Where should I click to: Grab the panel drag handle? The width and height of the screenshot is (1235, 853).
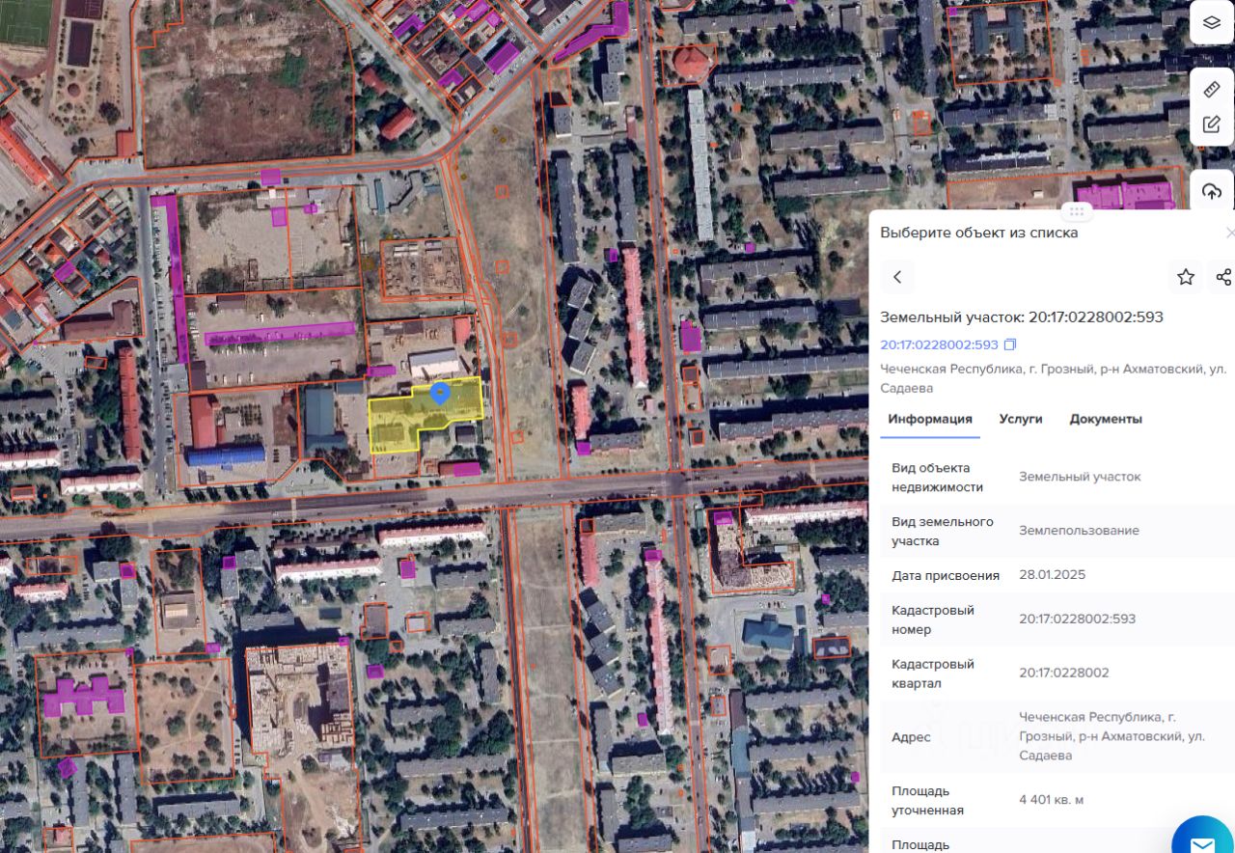pyautogui.click(x=1075, y=211)
